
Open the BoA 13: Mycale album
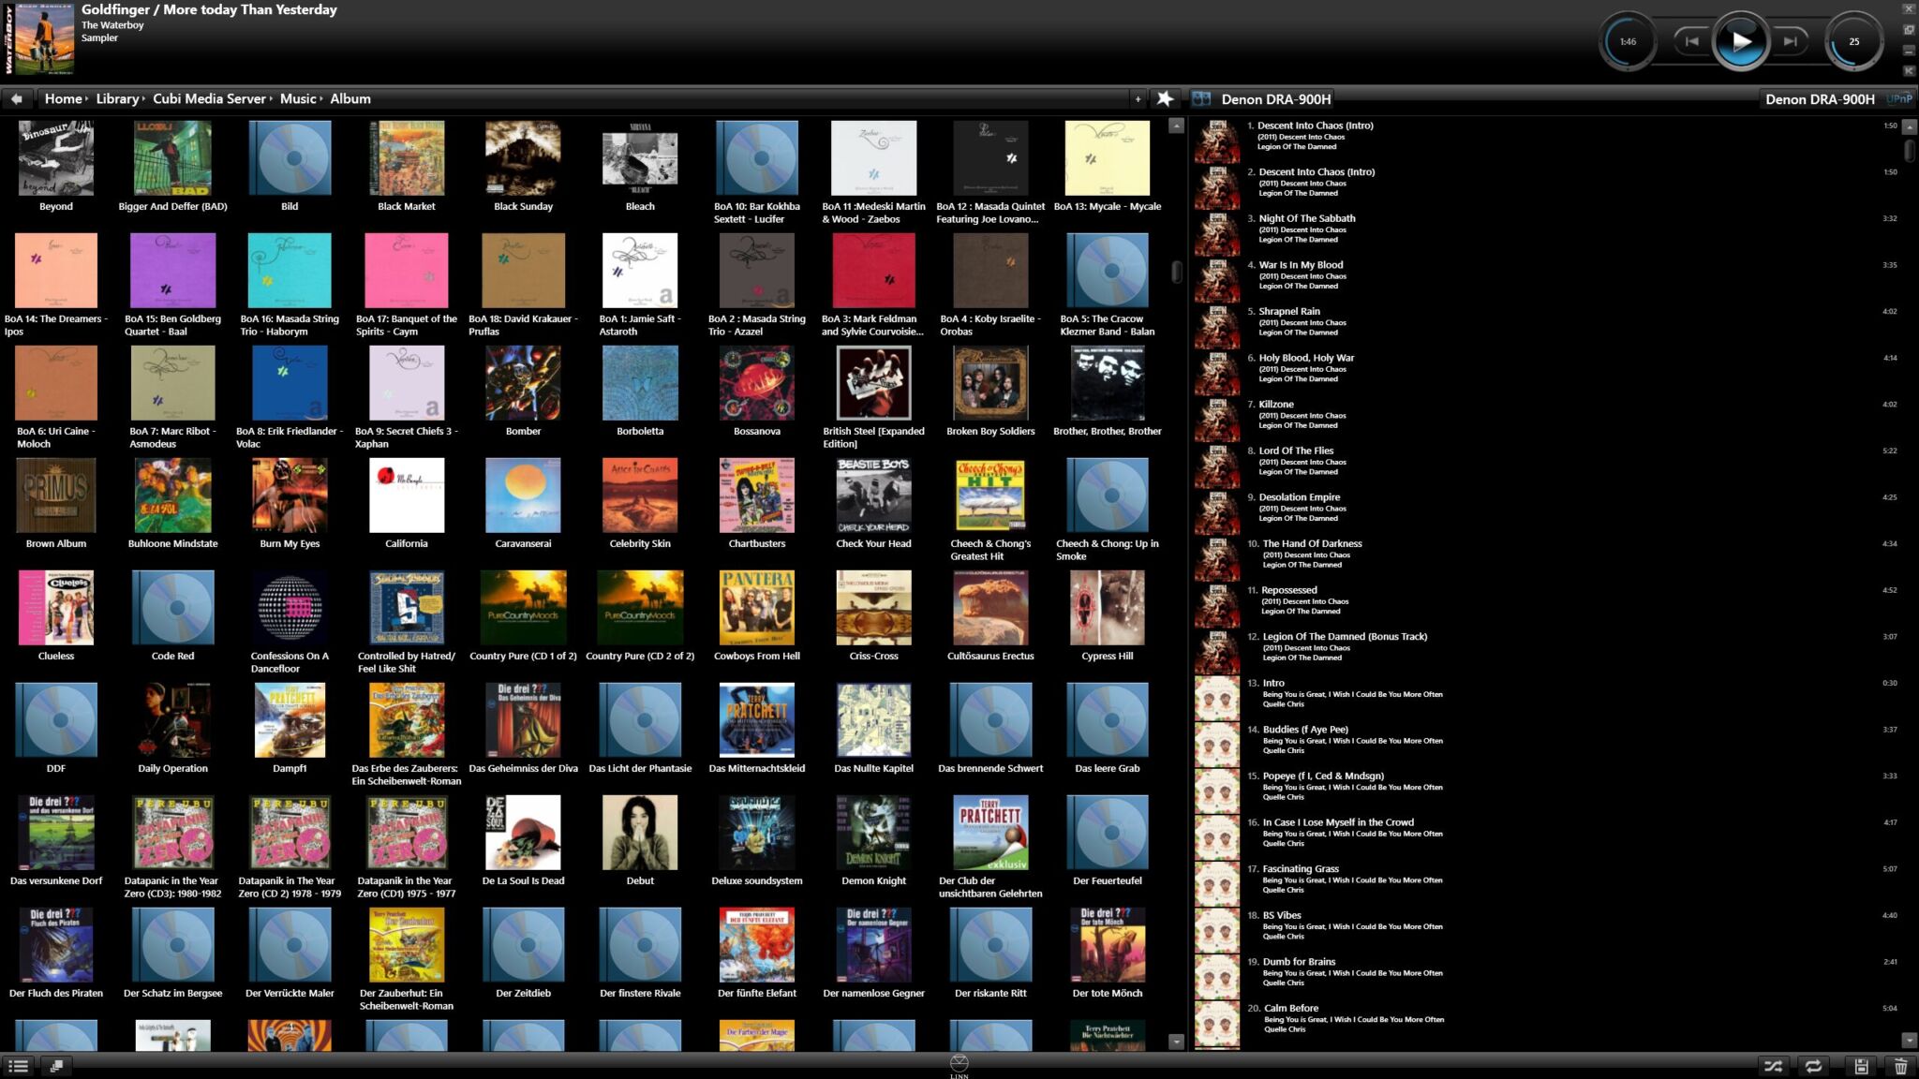[1107, 167]
